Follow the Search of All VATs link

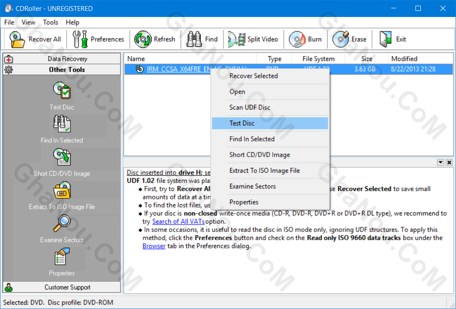pyautogui.click(x=179, y=222)
